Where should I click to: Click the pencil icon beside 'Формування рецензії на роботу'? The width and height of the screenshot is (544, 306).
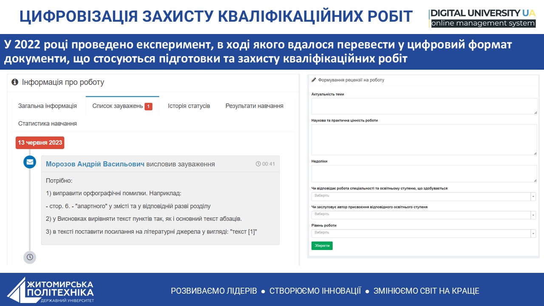(x=314, y=80)
